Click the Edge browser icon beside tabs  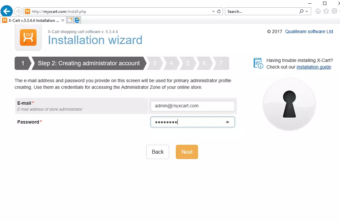point(77,20)
